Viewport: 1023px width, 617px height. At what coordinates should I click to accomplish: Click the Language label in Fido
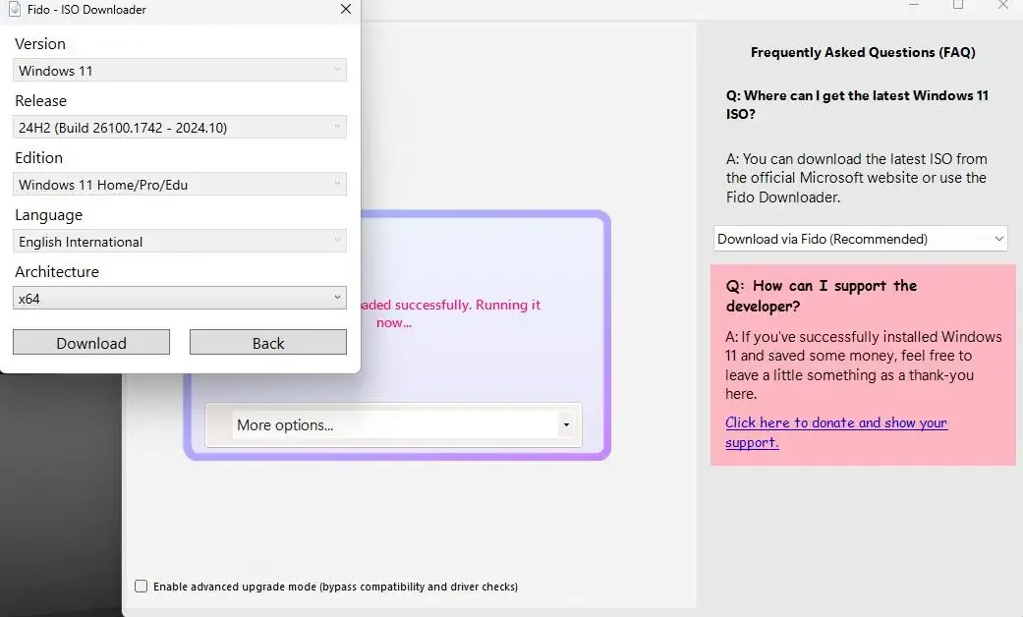click(x=48, y=214)
